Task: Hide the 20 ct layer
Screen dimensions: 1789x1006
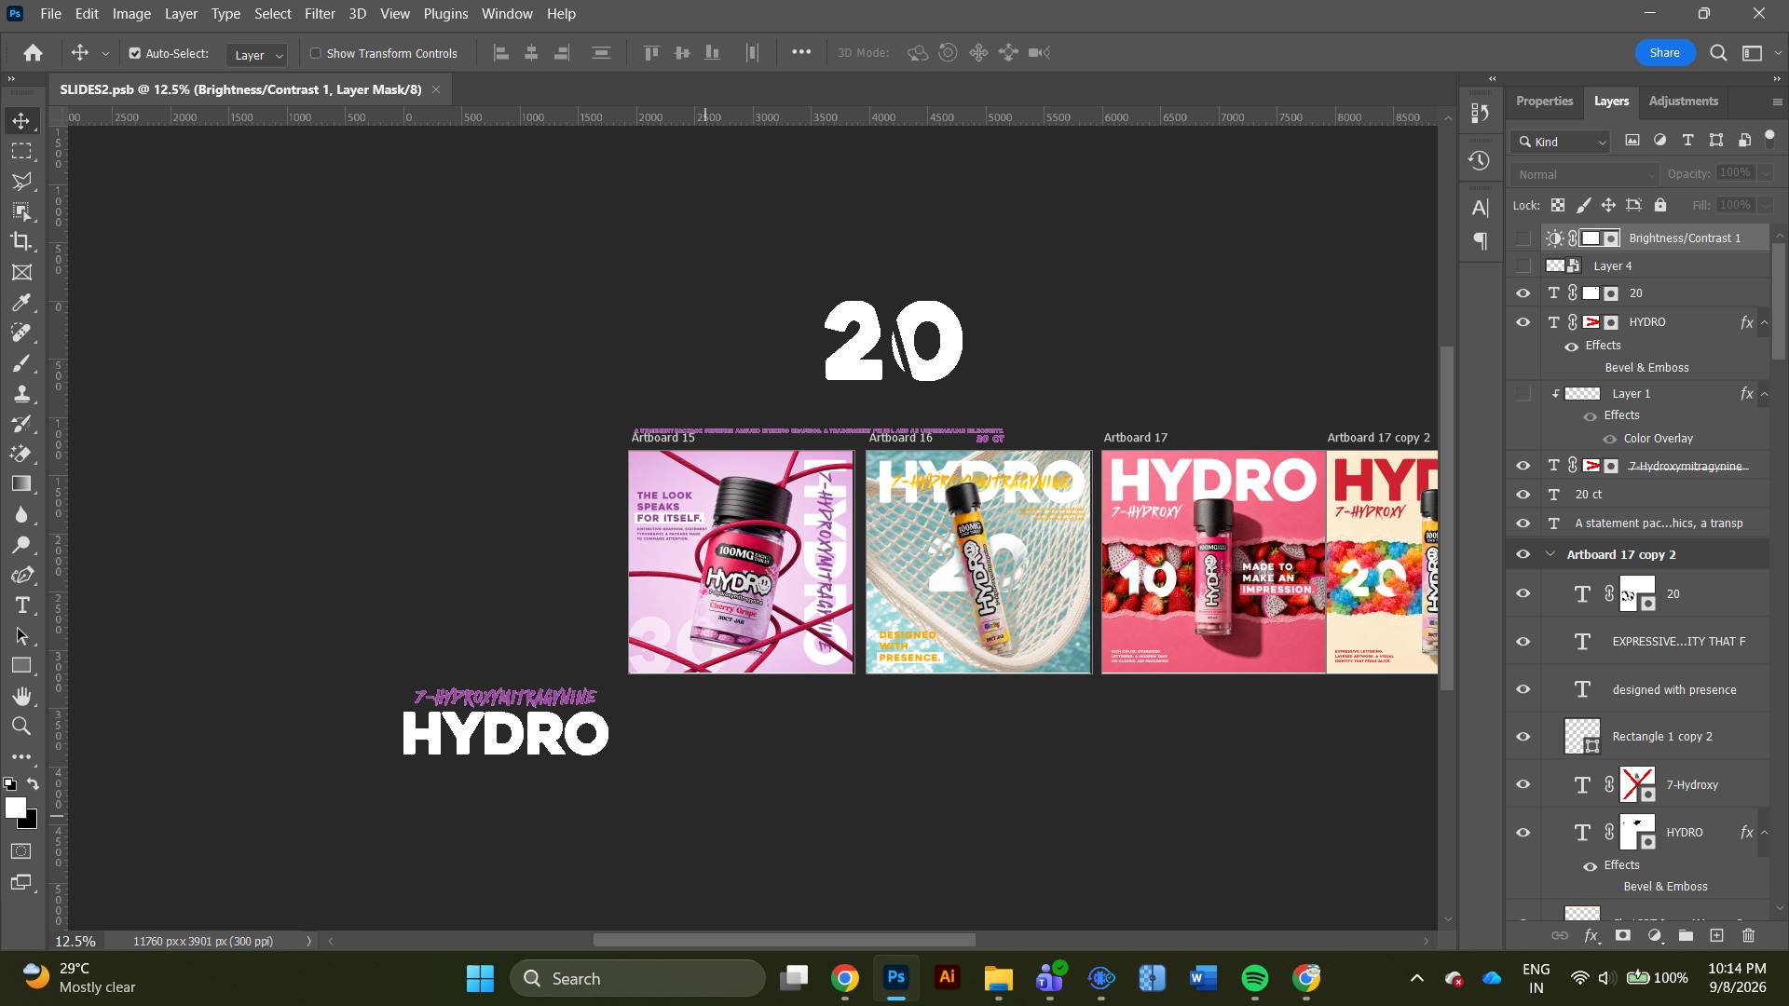Action: coord(1523,495)
